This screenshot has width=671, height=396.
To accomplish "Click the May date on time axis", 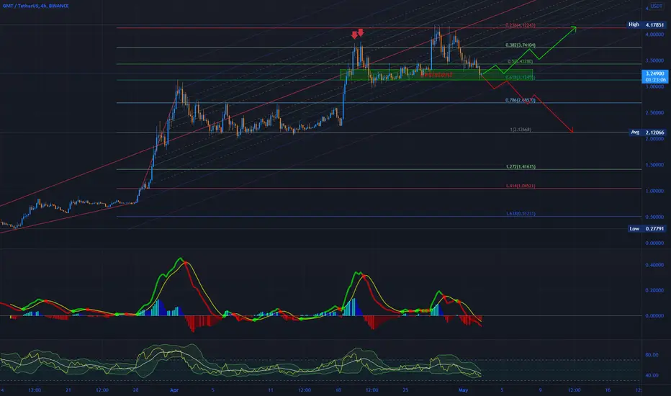I will [463, 390].
